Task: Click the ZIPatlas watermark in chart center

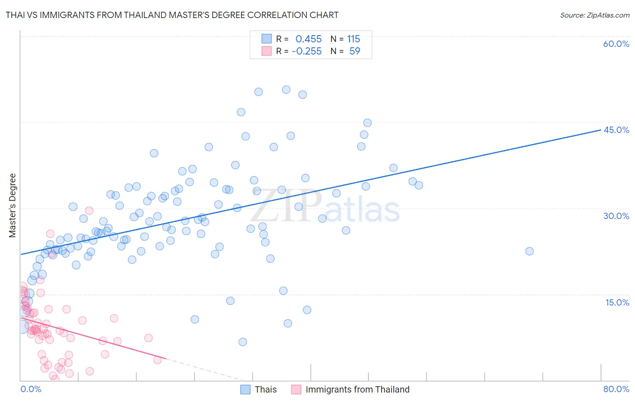Action: point(325,207)
